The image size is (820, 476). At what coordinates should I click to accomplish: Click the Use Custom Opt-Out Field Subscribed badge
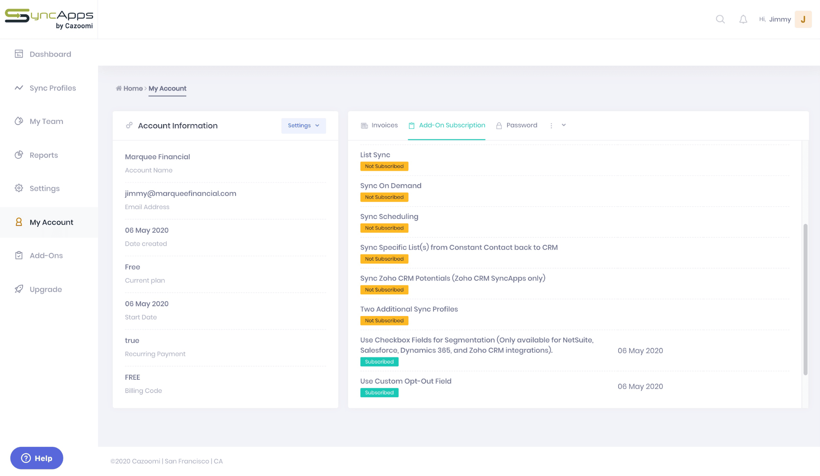(379, 392)
